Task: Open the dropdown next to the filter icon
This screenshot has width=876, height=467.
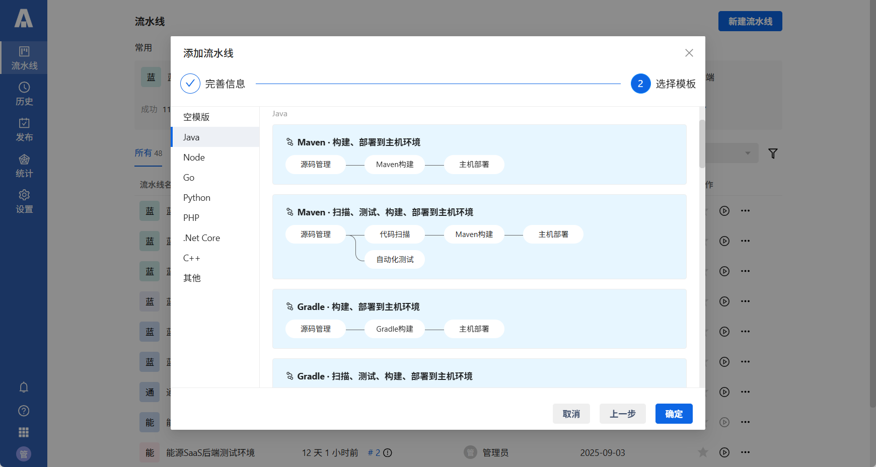Action: point(747,153)
